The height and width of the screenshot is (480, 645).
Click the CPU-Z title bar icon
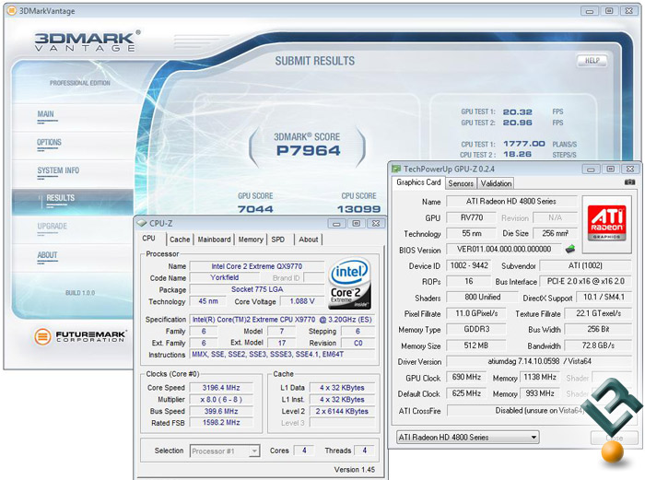point(142,223)
